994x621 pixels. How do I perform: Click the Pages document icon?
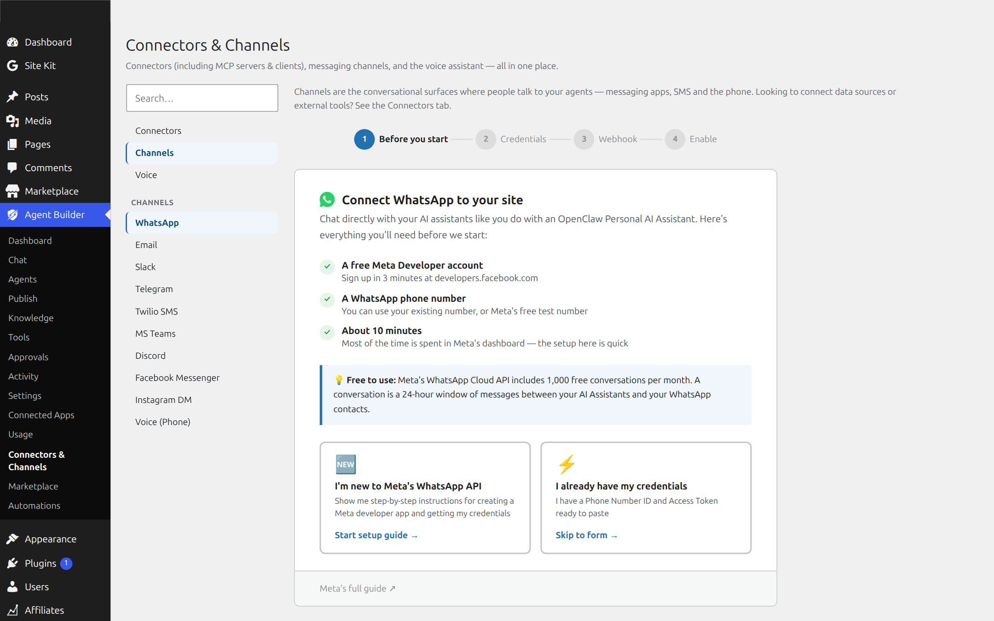(12, 144)
